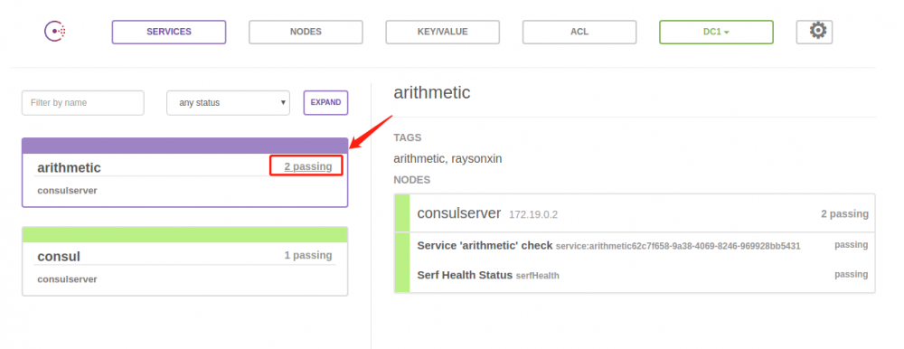Click the Consul logo icon
Viewport: 904px width, 349px height.
click(x=55, y=31)
